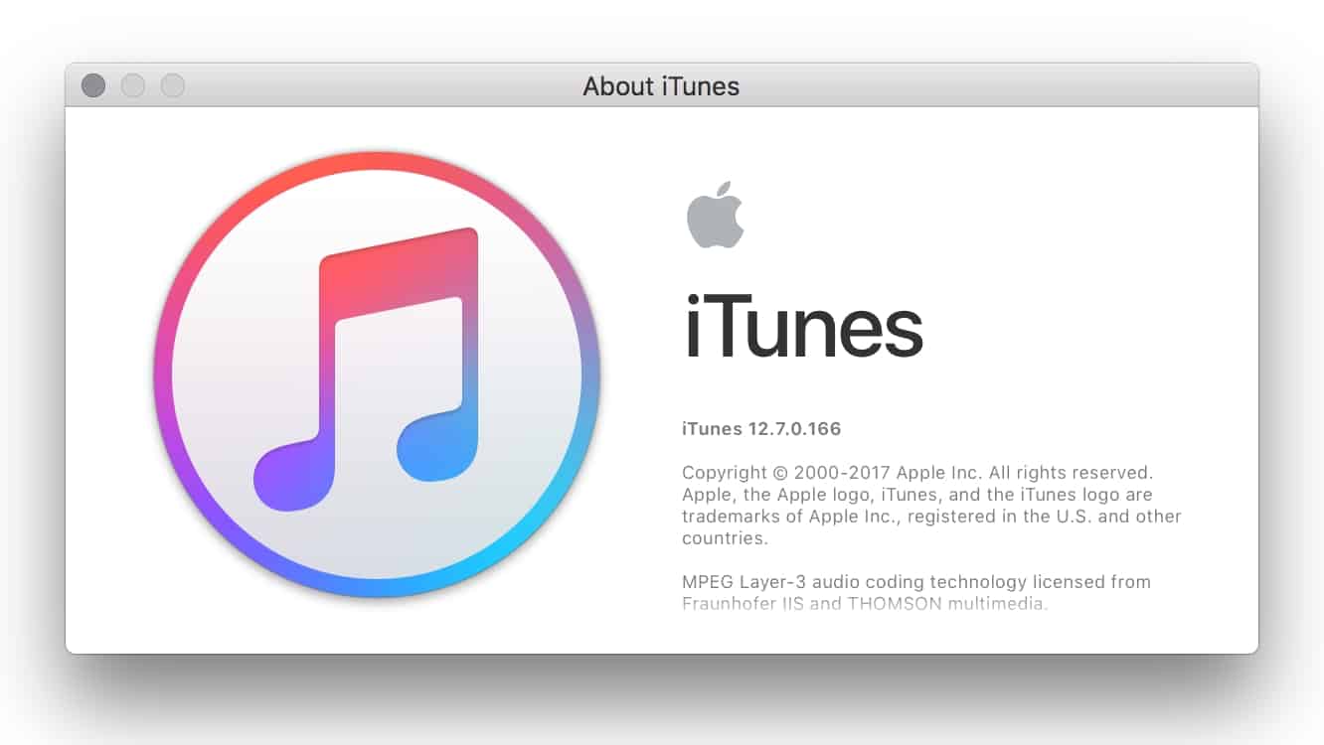Viewport: 1324px width, 745px height.
Task: Click the About iTunes title text
Action: point(661,86)
